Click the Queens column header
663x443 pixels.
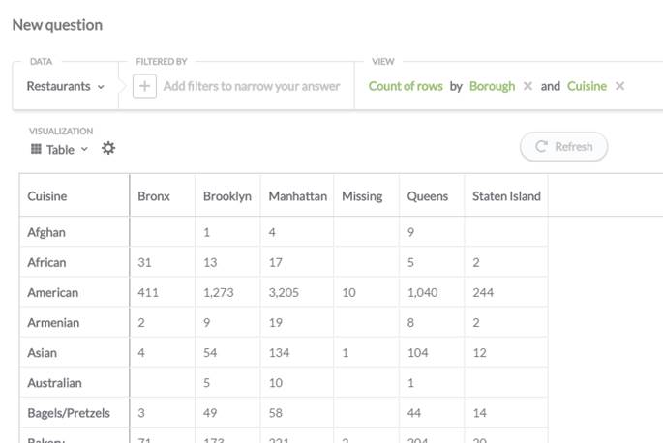coord(428,196)
